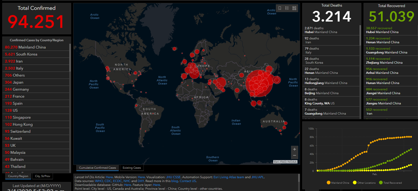Select South Korea in confirmed cases list
The image size is (418, 191).
27,54
